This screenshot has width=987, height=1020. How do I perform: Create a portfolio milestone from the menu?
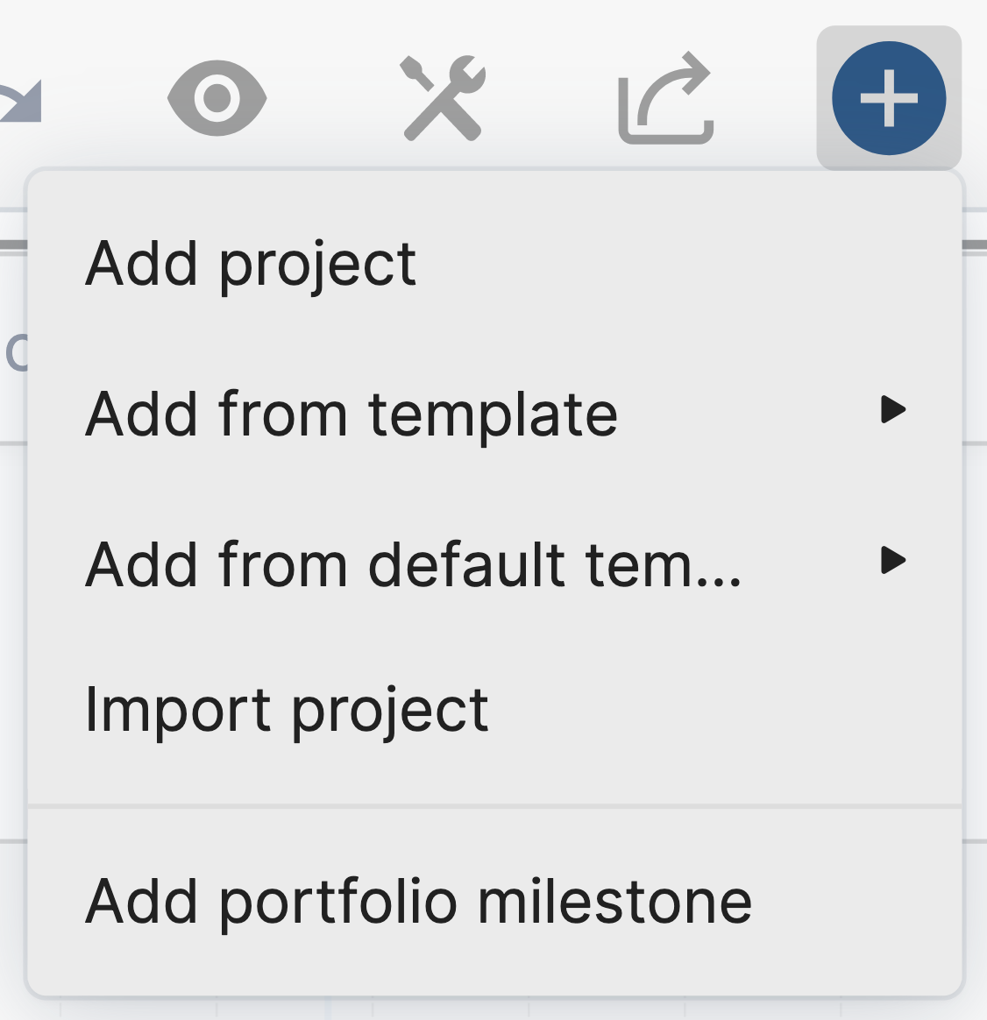(418, 902)
